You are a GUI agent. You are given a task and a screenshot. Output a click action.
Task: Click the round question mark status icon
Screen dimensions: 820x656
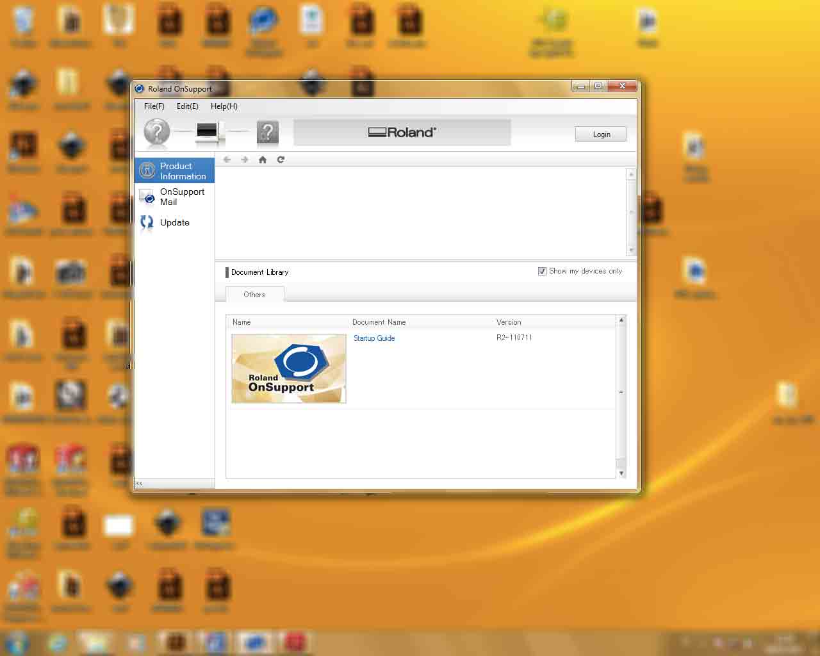pyautogui.click(x=157, y=132)
